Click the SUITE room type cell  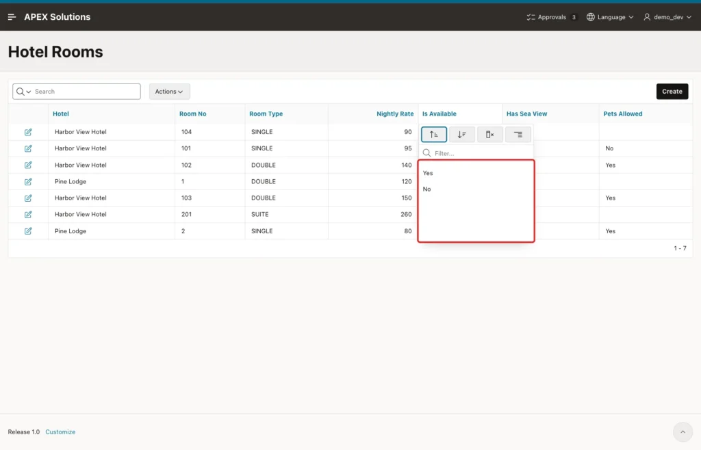tap(259, 214)
